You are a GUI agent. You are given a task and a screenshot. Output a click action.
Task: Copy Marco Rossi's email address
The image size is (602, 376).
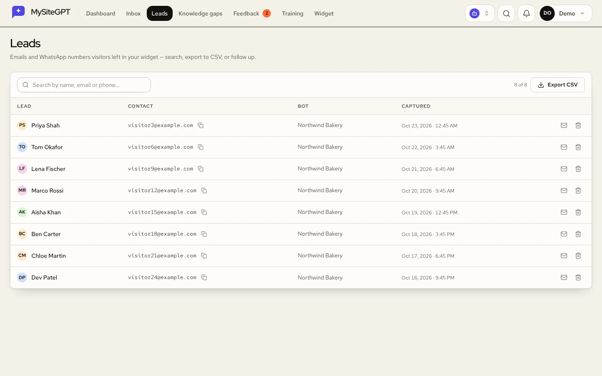[x=204, y=191]
